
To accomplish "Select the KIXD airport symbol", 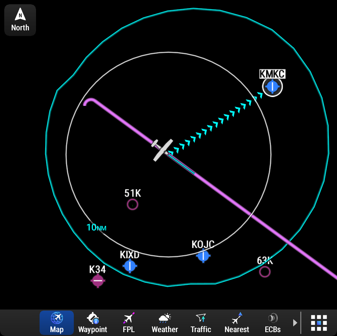I will (x=130, y=266).
